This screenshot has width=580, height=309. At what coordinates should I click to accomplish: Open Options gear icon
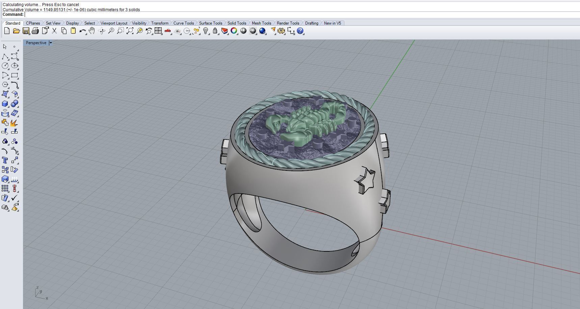coord(281,31)
